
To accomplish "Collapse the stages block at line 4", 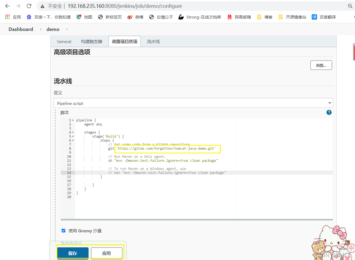I will (73, 132).
